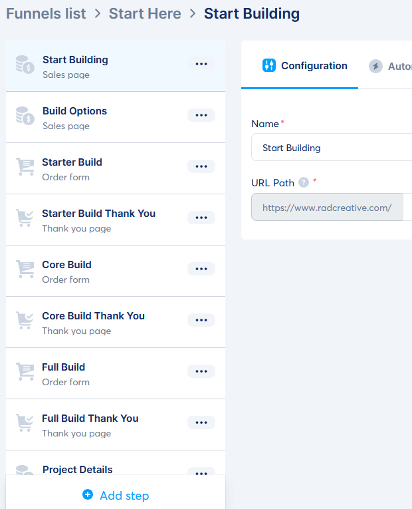Click the Core Build cart icon

[x=25, y=269]
